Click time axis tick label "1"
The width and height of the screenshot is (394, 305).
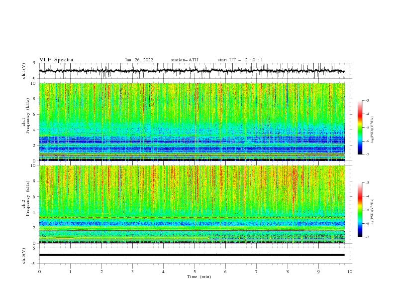70,272
